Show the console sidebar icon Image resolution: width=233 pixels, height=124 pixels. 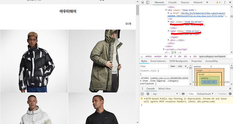(x=142, y=94)
